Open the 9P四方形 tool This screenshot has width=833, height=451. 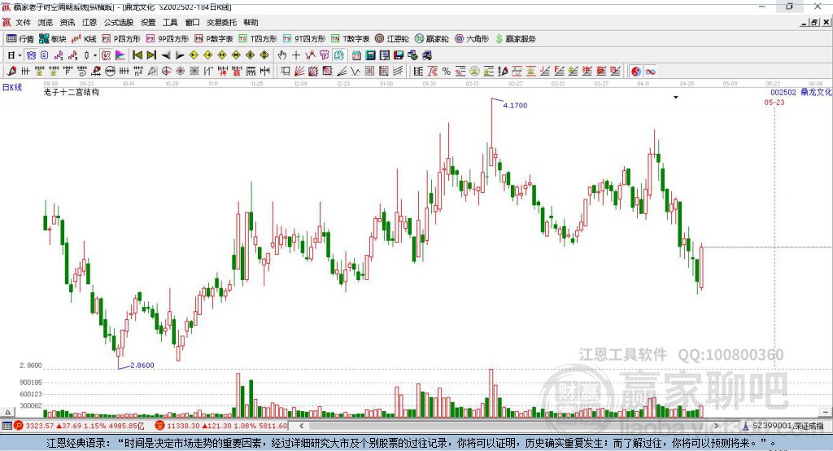pos(168,39)
